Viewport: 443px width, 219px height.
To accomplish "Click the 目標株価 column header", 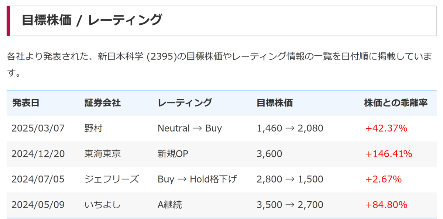I will [x=275, y=103].
